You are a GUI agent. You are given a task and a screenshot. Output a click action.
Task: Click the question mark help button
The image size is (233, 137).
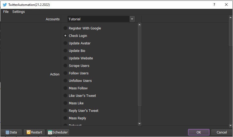pyautogui.click(x=214, y=5)
